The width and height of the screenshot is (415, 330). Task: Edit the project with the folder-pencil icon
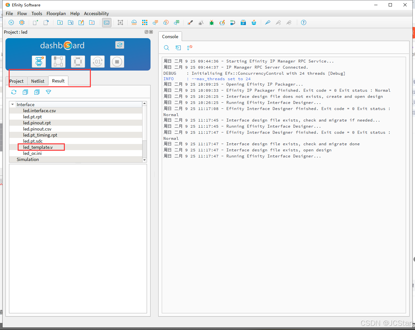pyautogui.click(x=81, y=22)
